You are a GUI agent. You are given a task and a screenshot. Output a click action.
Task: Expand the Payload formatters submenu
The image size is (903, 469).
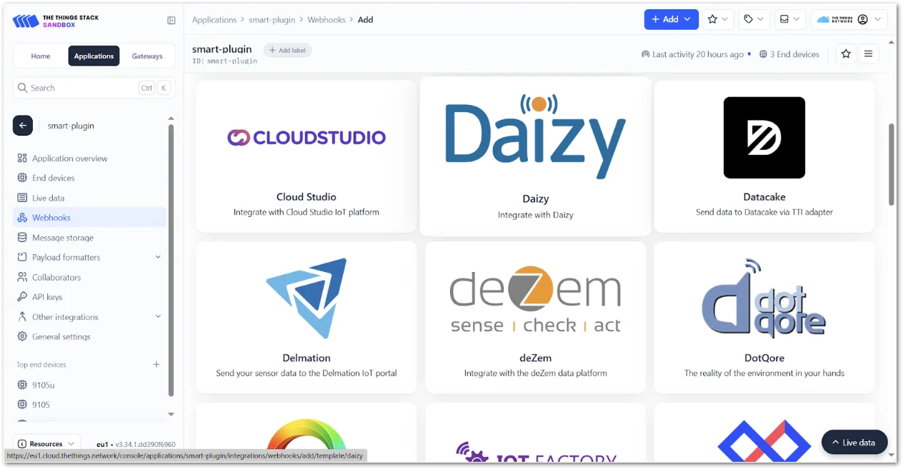[158, 257]
